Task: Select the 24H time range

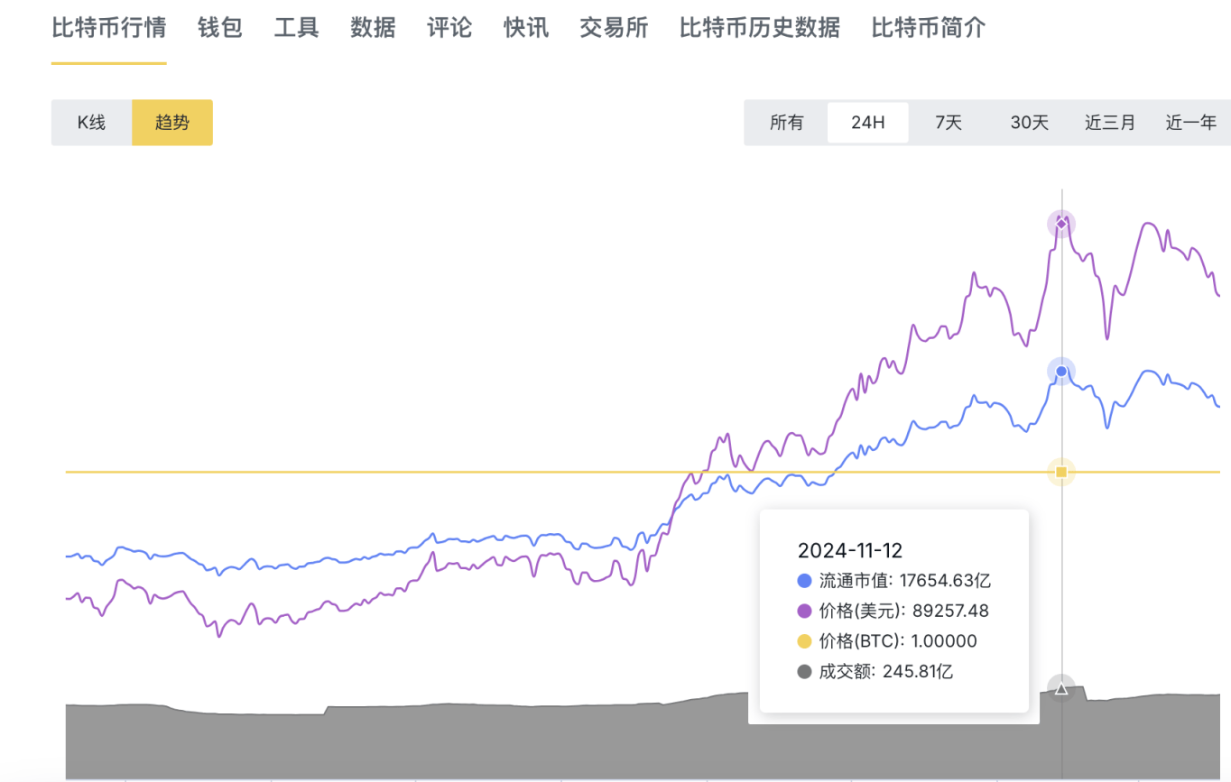Action: coord(868,123)
